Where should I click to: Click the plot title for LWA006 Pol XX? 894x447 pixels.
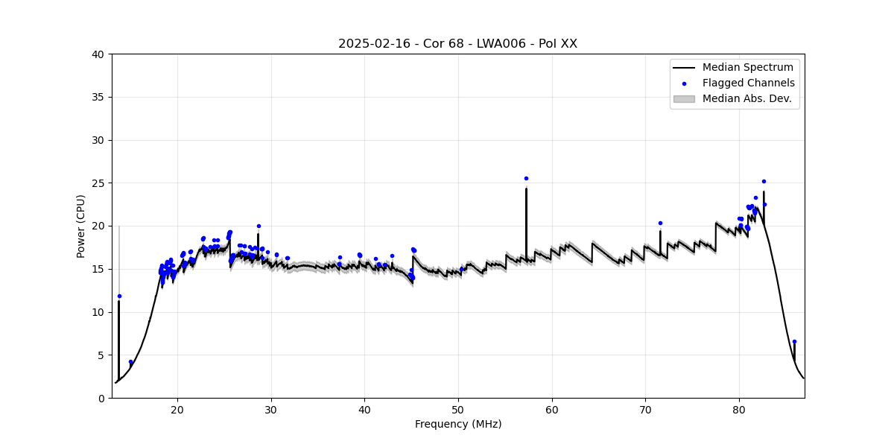point(457,44)
